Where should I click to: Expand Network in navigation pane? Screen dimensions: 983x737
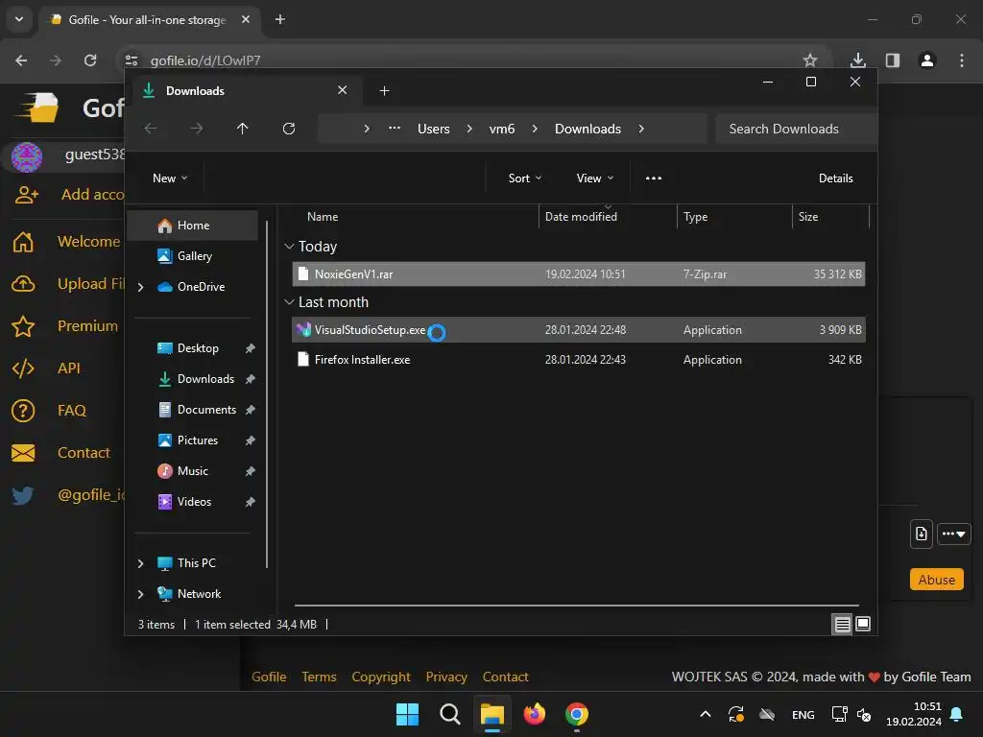coord(140,594)
